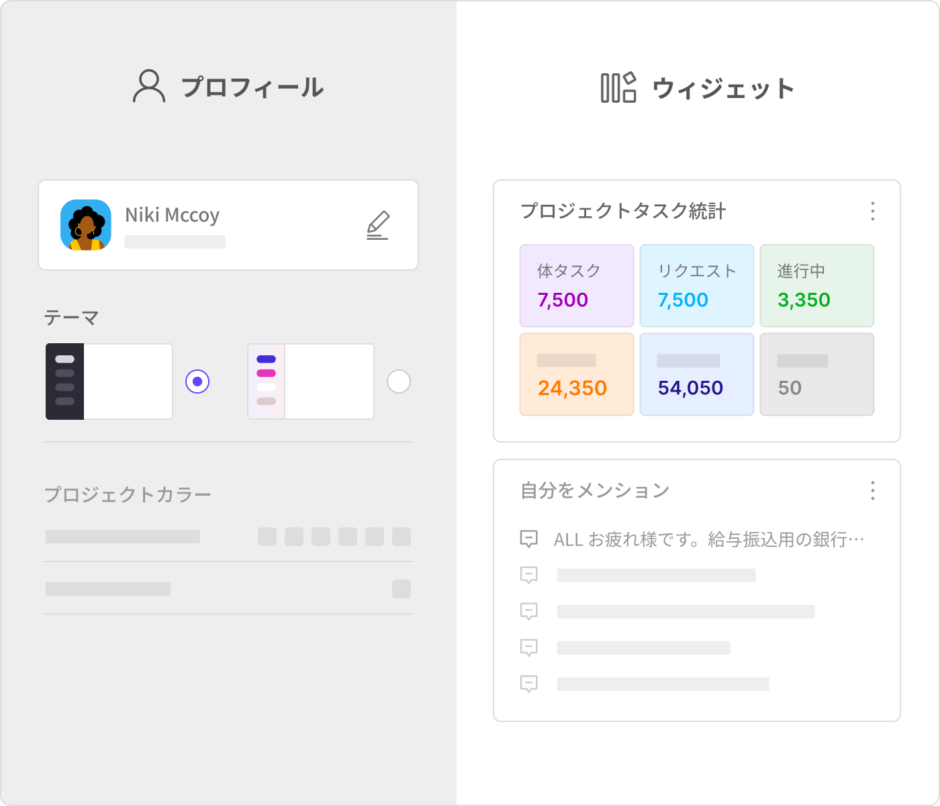Choose the light sidebar theme preview
Image resolution: width=940 pixels, height=806 pixels.
point(311,382)
